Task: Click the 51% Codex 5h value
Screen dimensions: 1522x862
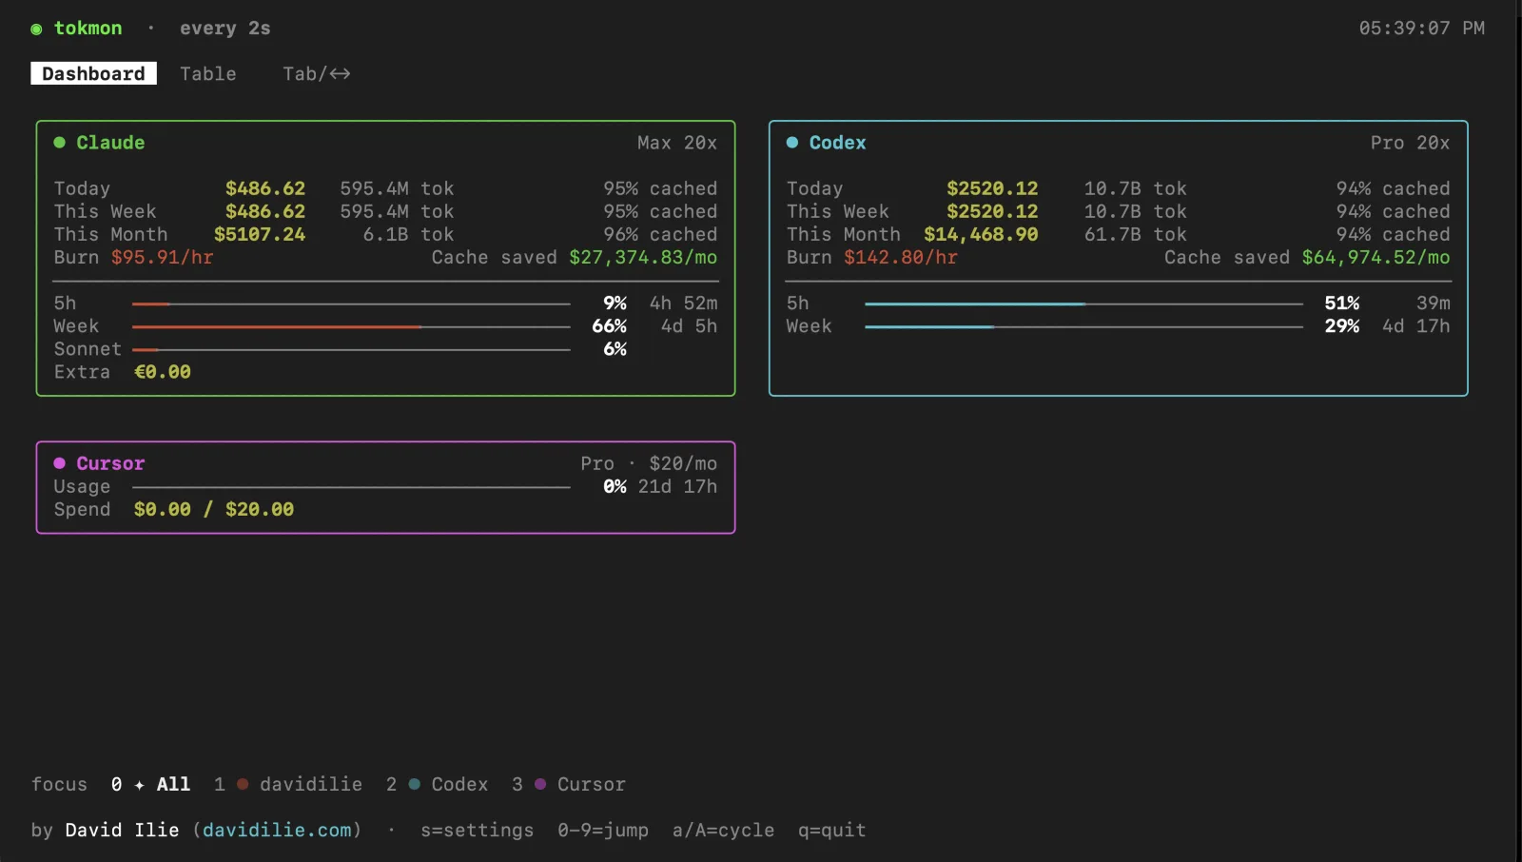Action: tap(1341, 304)
